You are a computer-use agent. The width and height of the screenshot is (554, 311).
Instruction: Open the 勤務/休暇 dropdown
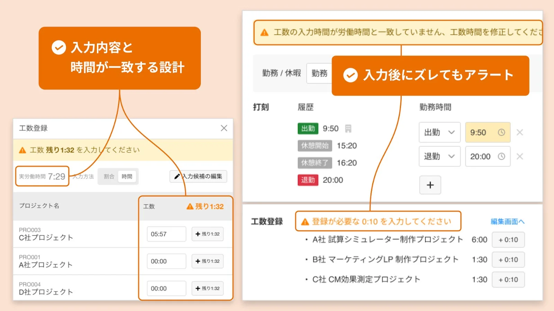point(319,73)
